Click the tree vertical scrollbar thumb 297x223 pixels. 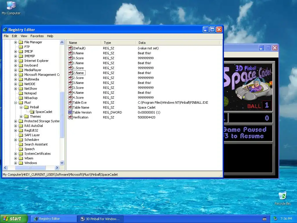[62, 115]
